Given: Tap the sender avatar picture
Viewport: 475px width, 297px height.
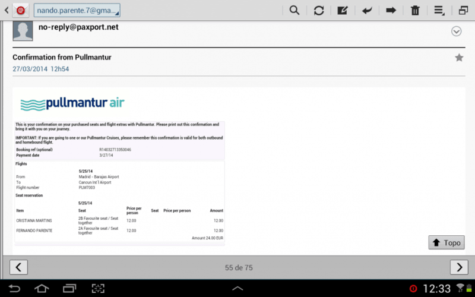Looking at the screenshot, I should [x=23, y=31].
